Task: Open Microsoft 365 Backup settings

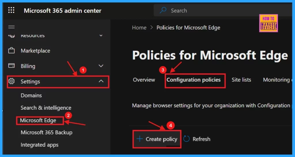Action: [46, 132]
